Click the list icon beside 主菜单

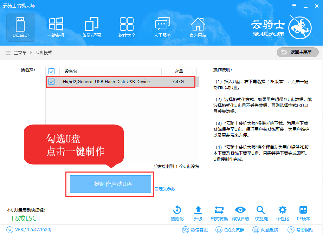[8, 53]
